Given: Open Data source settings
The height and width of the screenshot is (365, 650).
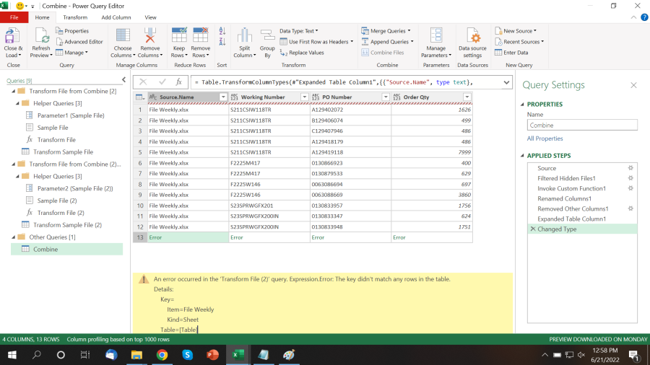Looking at the screenshot, I should coord(472,43).
